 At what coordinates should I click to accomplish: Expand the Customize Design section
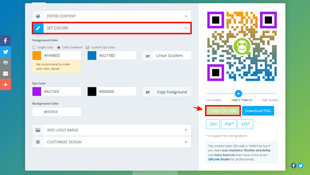112,142
